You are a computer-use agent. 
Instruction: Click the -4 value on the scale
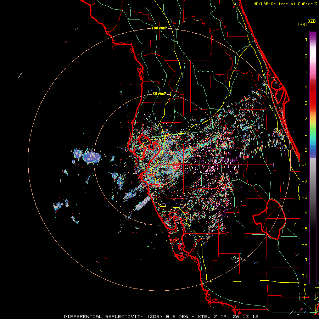click(x=304, y=213)
